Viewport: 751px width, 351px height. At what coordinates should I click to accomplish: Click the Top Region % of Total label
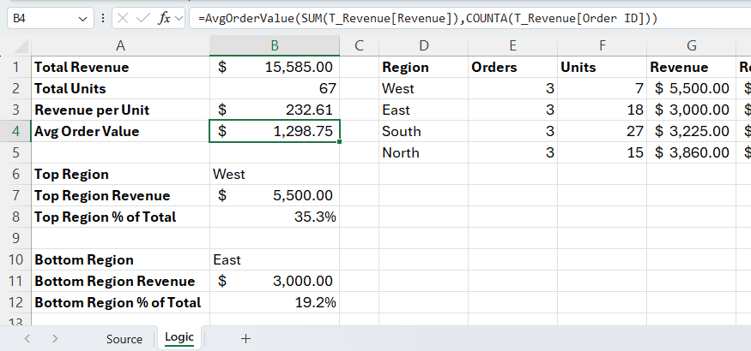[x=120, y=217]
